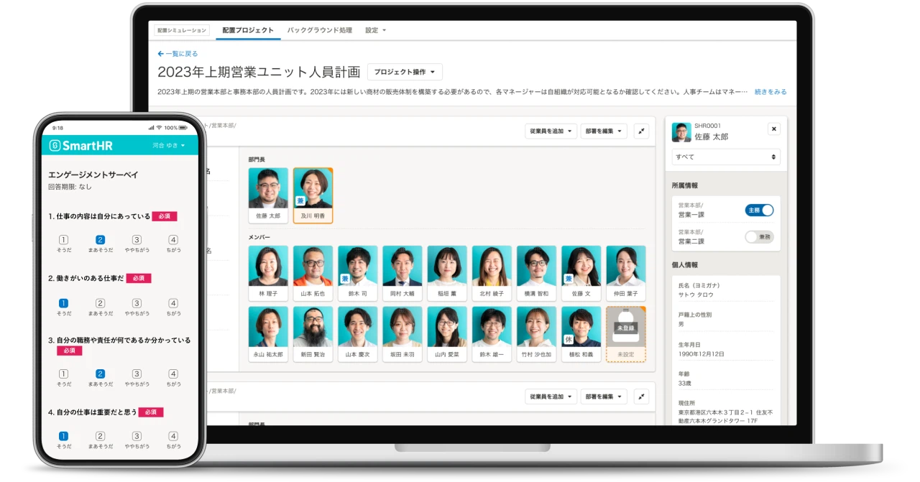Close the 佐藤 太郎 detail panel
The image size is (920, 482).
click(x=773, y=129)
